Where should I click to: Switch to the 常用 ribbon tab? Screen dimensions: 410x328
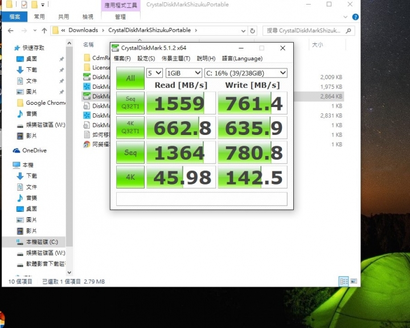tap(39, 17)
